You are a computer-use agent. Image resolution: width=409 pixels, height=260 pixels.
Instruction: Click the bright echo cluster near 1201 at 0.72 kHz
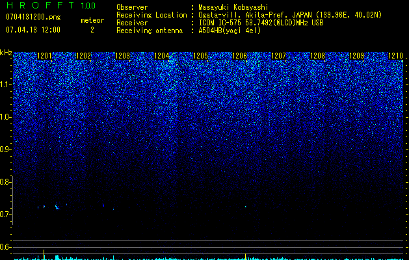pyautogui.click(x=57, y=207)
